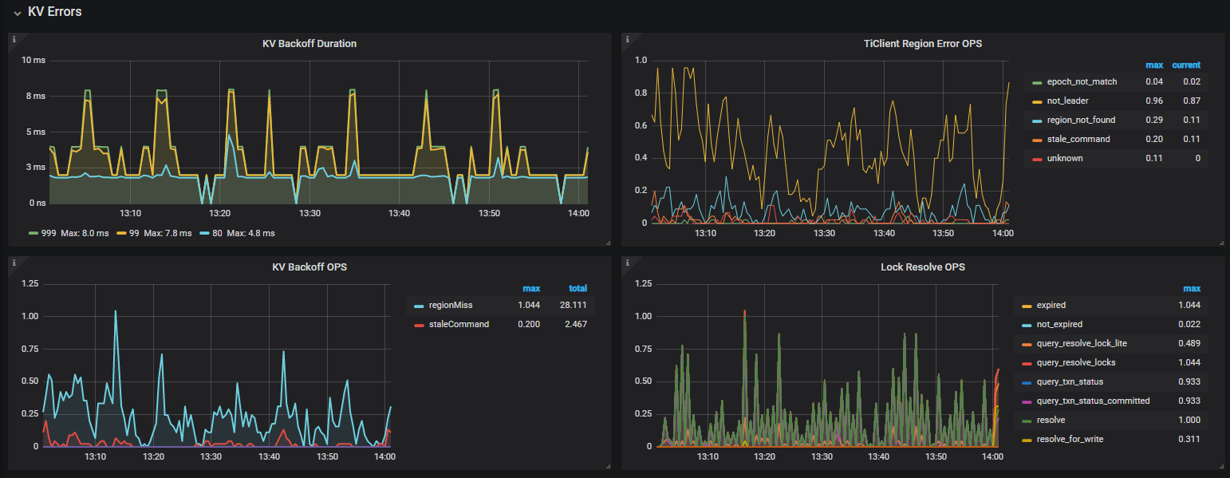Click the info icon on TiClient Region Error OPS panel
The width and height of the screenshot is (1230, 478).
point(628,38)
